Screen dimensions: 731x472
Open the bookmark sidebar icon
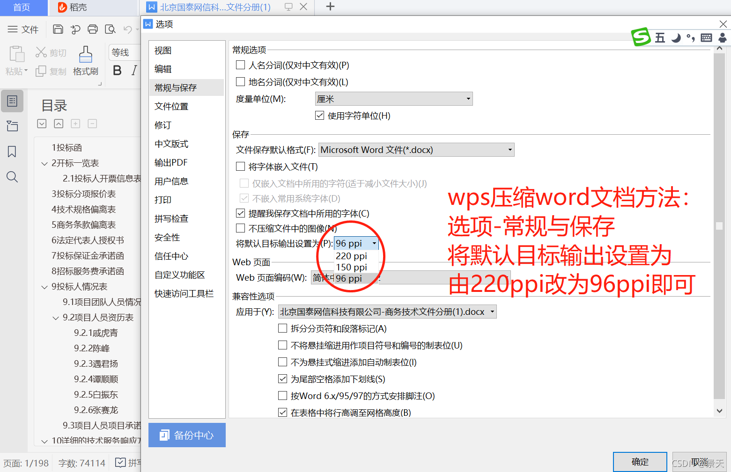12,151
